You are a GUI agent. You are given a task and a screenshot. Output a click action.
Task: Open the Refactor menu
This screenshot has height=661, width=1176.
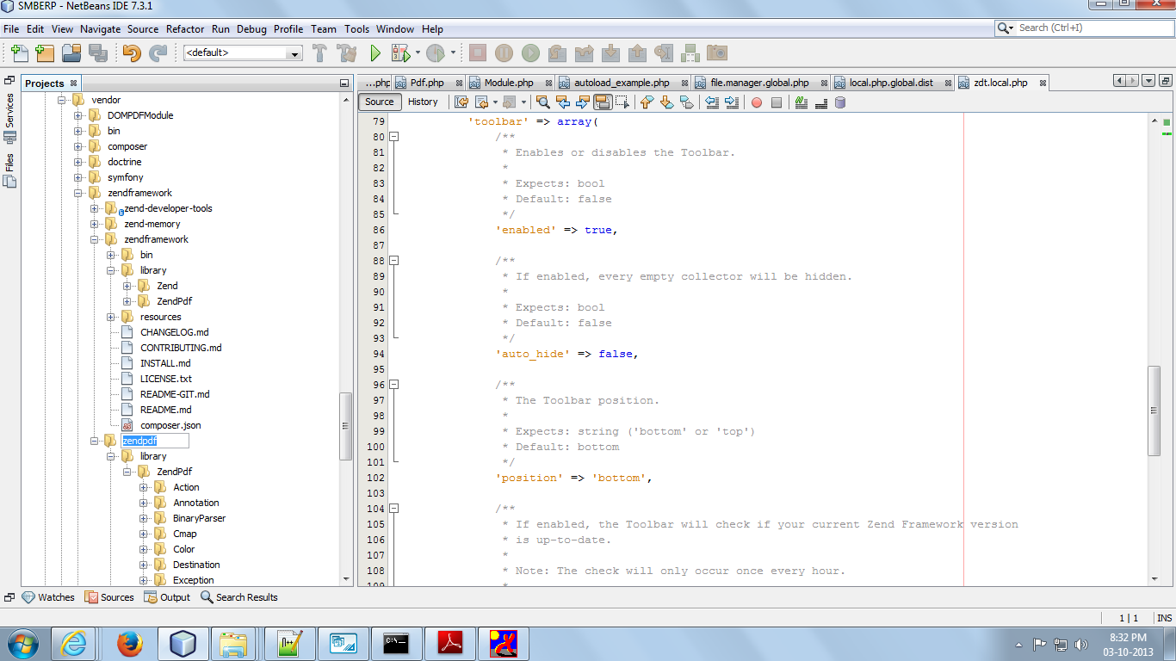click(x=185, y=28)
